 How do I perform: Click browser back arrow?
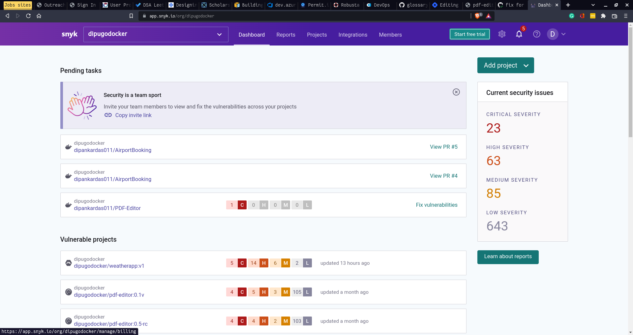[7, 16]
